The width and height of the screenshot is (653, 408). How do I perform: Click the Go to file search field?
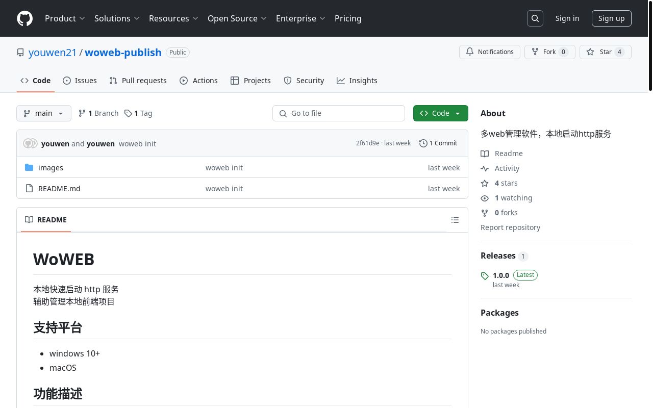339,113
